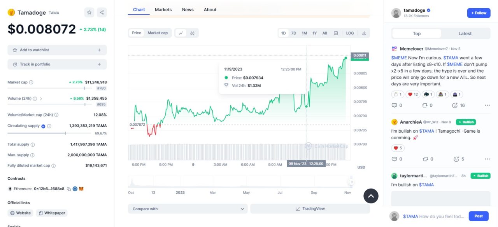Open more options on Memelover's post

[487, 105]
